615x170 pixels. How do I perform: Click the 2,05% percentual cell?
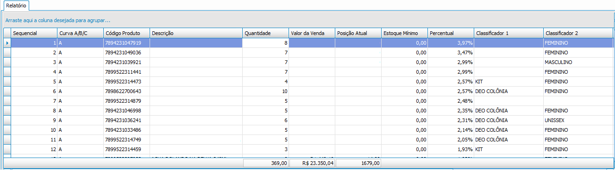(451, 140)
